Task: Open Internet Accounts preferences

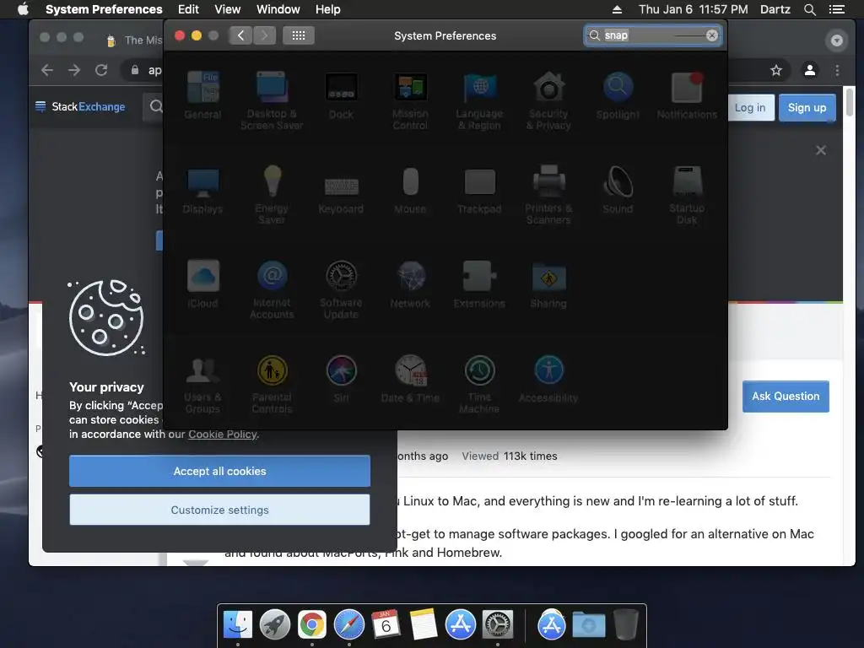Action: [272, 289]
